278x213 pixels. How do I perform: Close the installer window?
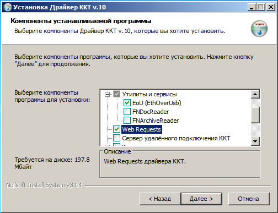(271, 7)
